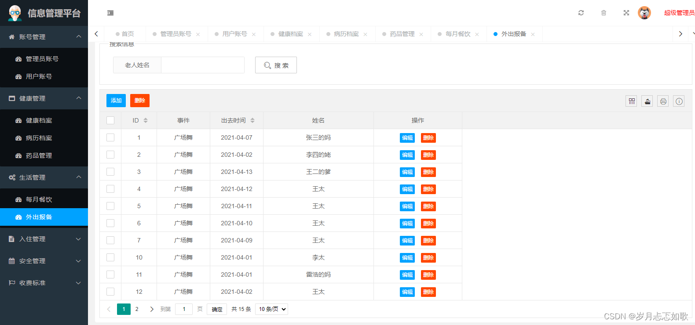This screenshot has height=325, width=695.
Task: Toggle fullscreen icon in header
Action: [626, 13]
